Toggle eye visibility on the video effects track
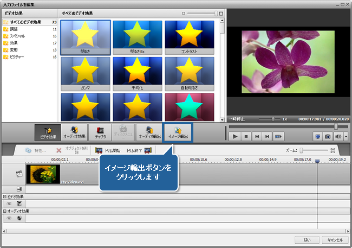 pyautogui.click(x=9, y=203)
